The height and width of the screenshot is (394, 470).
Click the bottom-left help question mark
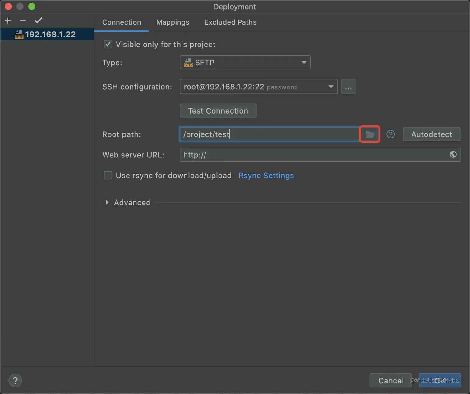click(15, 380)
